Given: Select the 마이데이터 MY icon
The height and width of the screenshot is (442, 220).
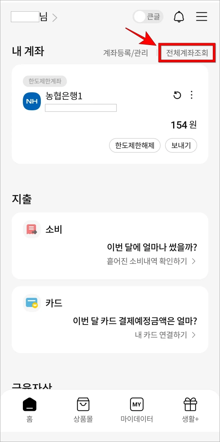Looking at the screenshot, I should pyautogui.click(x=136, y=404).
